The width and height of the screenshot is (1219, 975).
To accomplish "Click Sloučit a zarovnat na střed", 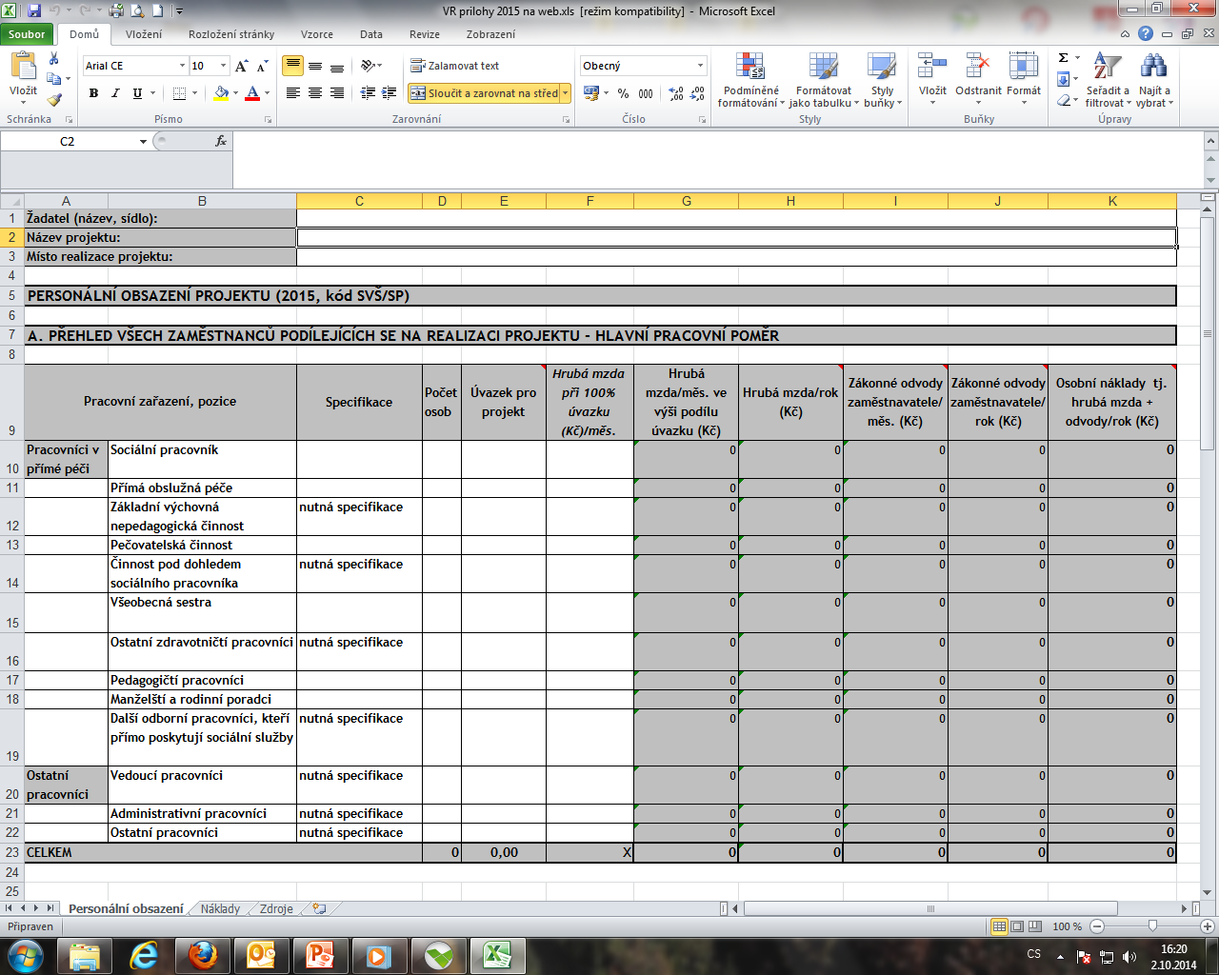I will (484, 93).
